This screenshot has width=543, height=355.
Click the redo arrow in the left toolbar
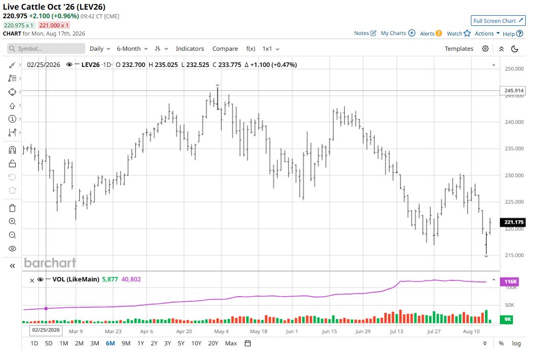[x=12, y=191]
